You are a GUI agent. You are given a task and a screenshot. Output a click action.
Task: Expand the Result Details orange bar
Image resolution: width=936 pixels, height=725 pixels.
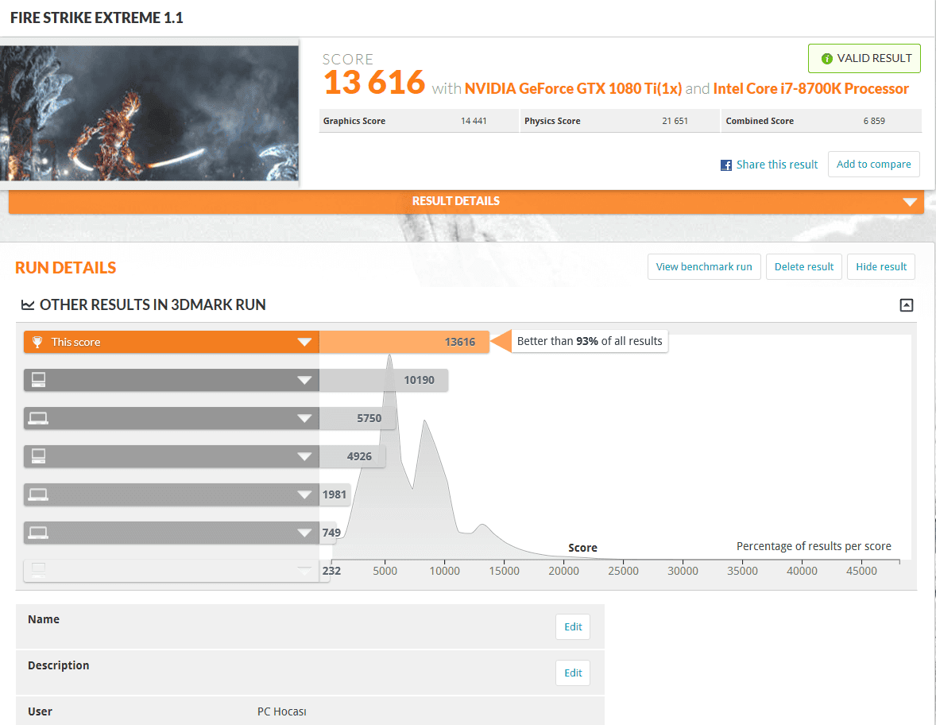(910, 202)
